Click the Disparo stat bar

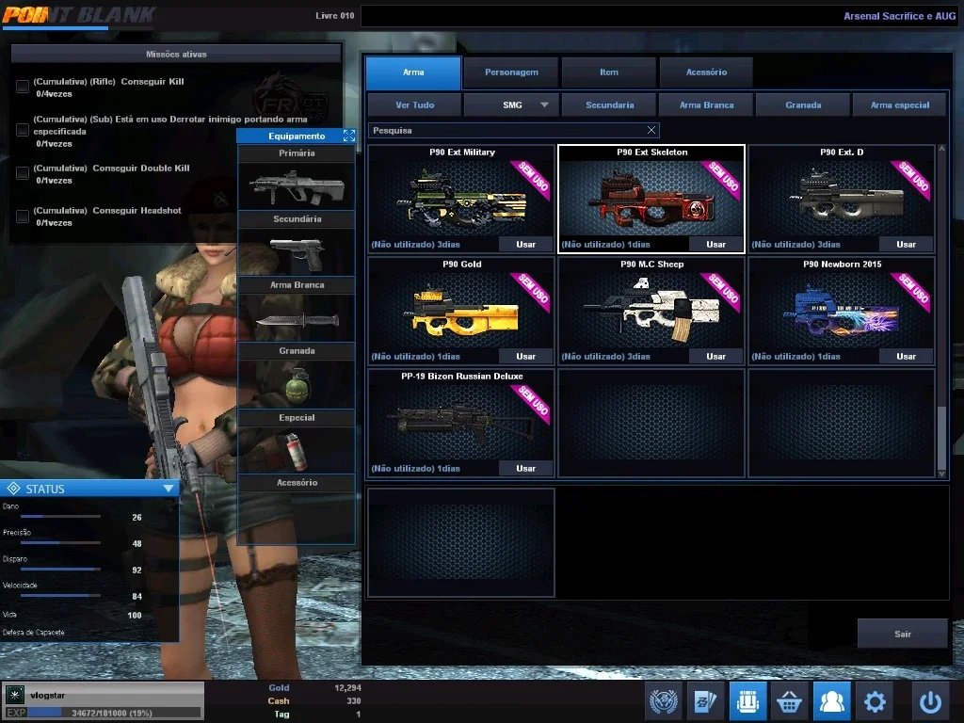coord(60,570)
